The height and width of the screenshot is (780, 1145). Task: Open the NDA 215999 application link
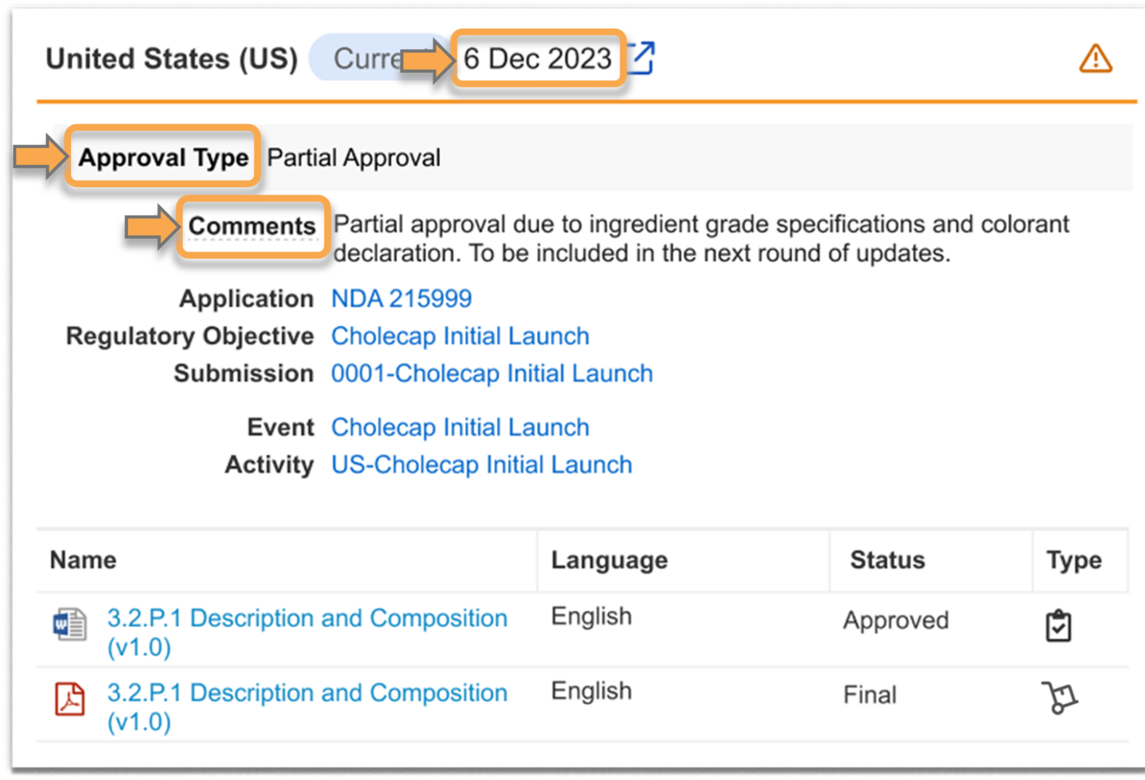click(x=402, y=298)
